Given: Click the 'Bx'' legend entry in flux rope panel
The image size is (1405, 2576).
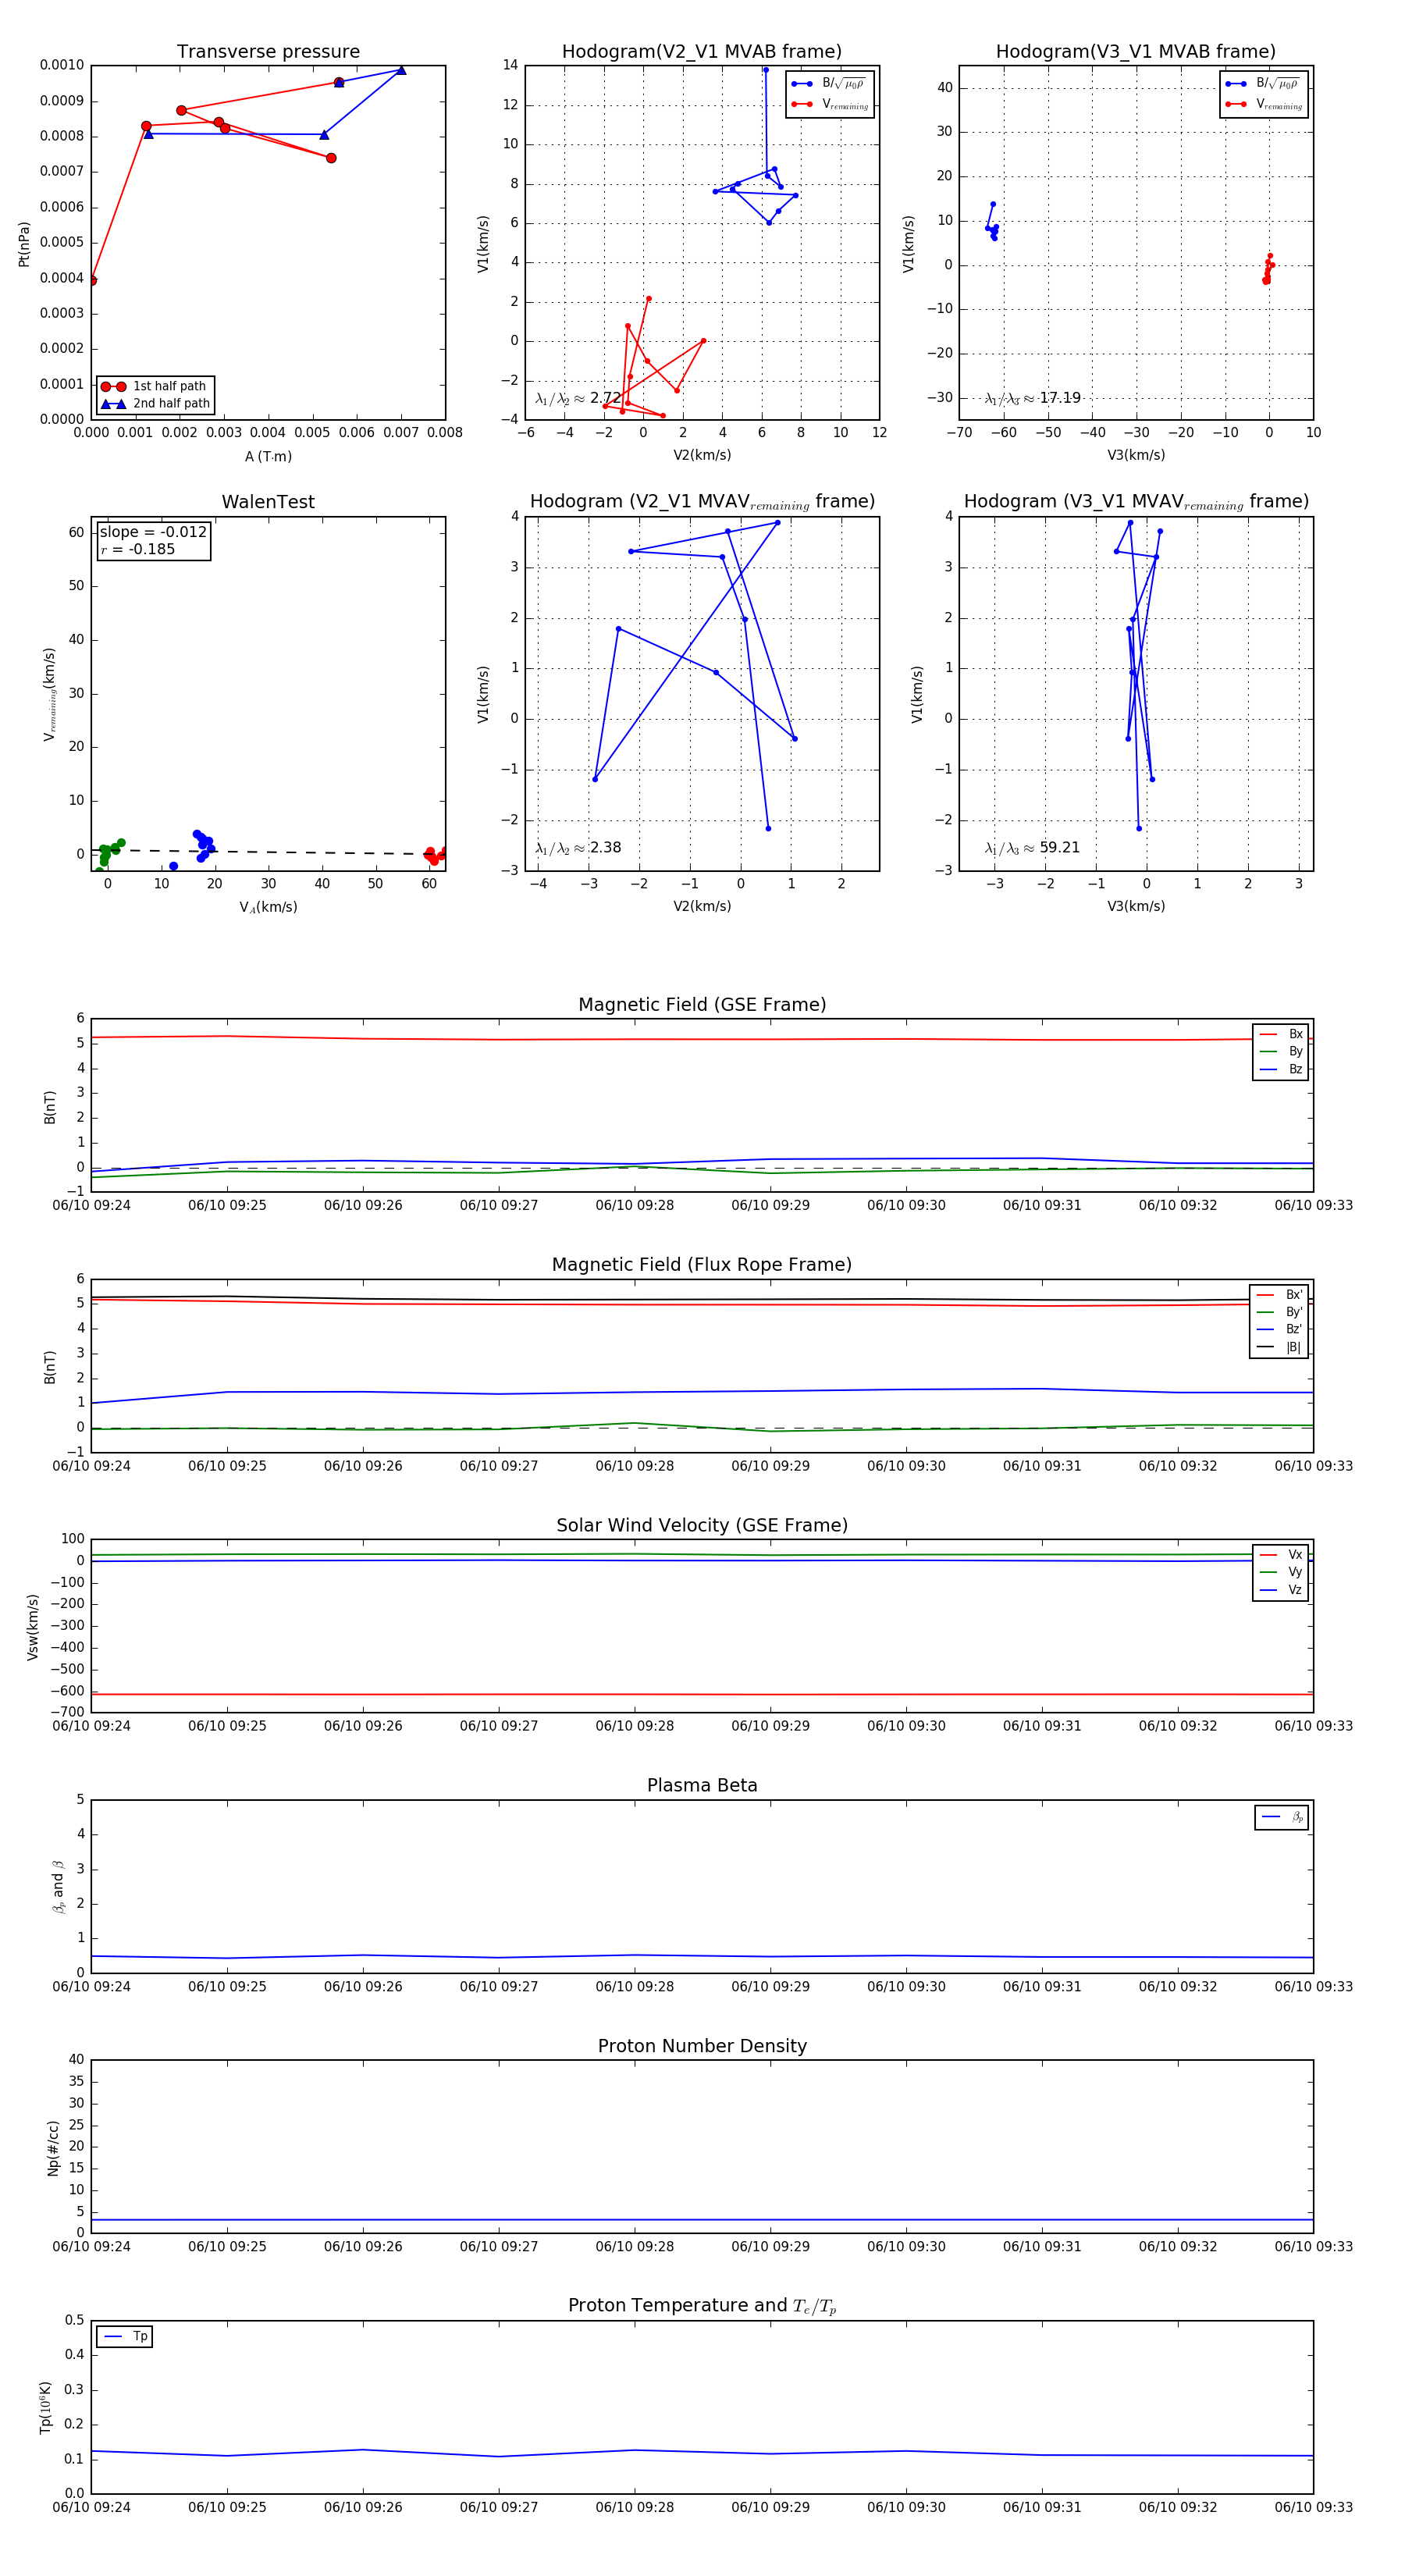Looking at the screenshot, I should [1279, 1294].
